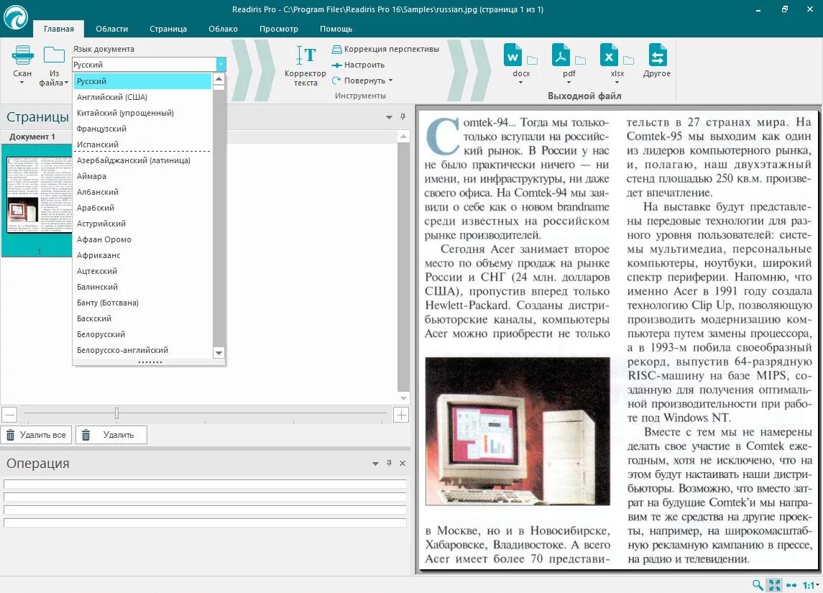Select the pdf output icon
Screen dimensions: 823x593
tap(561, 55)
